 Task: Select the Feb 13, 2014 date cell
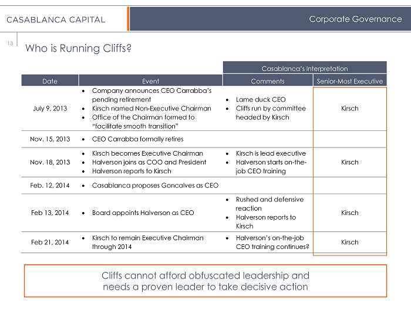(50, 213)
